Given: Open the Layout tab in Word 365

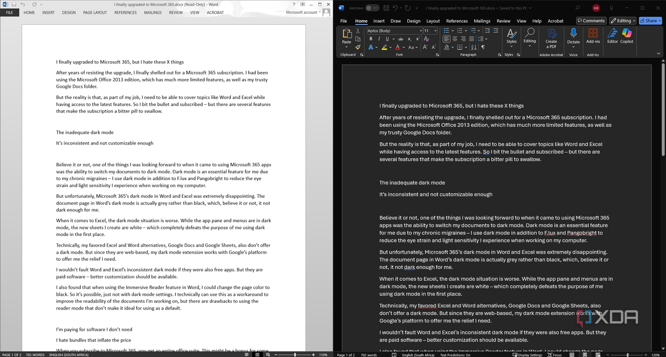Looking at the screenshot, I should pos(433,21).
